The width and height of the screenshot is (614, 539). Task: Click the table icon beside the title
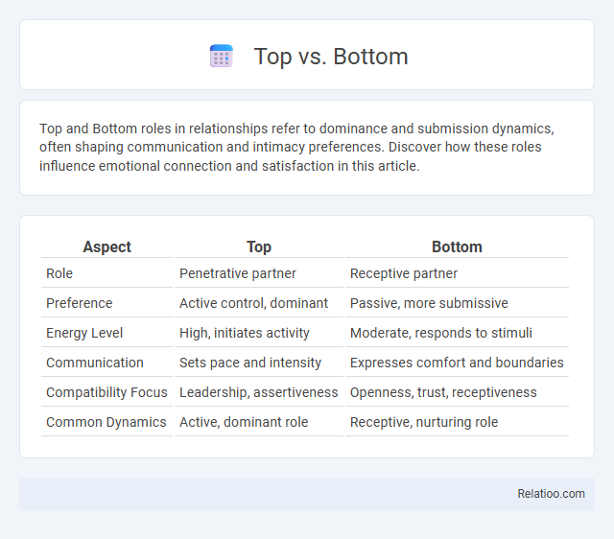[x=222, y=56]
